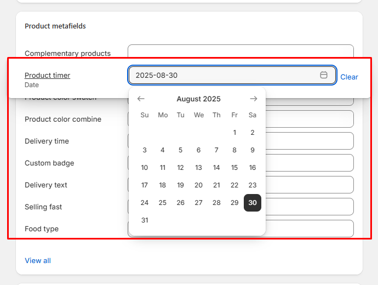Click the Food type metafield input
This screenshot has height=285, width=378.
(310, 229)
